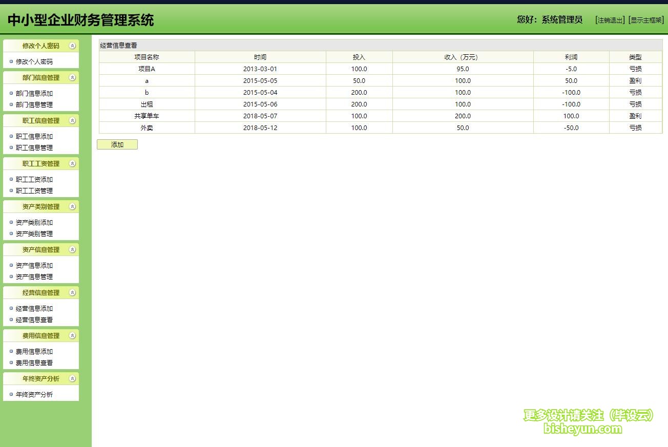The image size is (668, 447).
Task: Open 职工信息管理 sidebar link
Action: (x=34, y=147)
